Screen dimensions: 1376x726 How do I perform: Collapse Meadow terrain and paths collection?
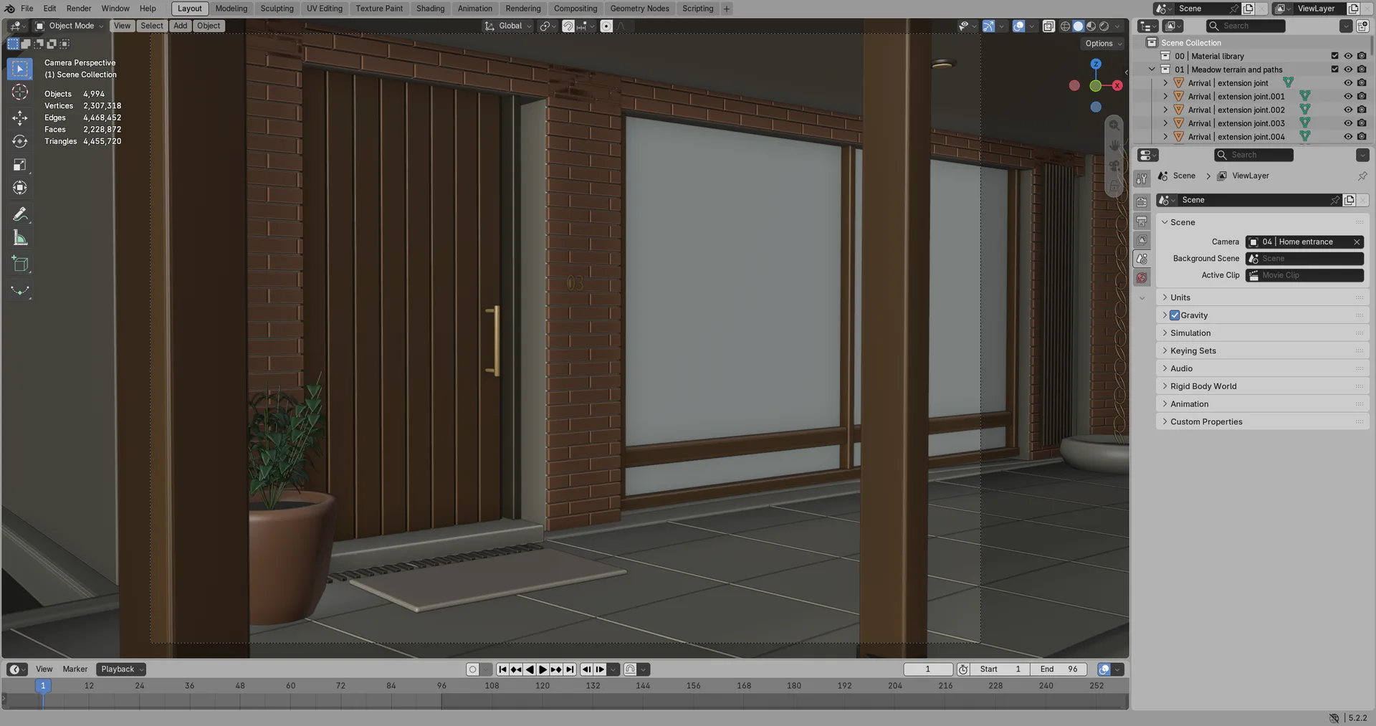click(1152, 70)
